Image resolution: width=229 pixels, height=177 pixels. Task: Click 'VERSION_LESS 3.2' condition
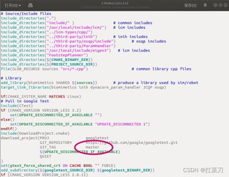point(60,110)
